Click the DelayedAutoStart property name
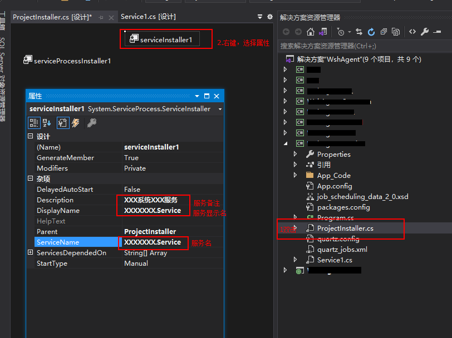The width and height of the screenshot is (452, 338). pyautogui.click(x=65, y=190)
